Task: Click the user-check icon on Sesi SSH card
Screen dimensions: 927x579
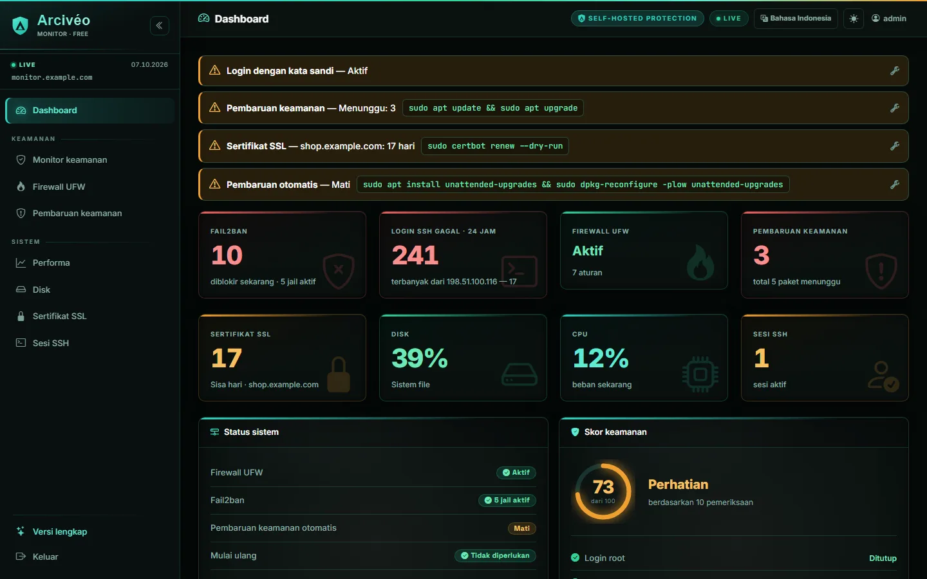Action: pos(883,376)
